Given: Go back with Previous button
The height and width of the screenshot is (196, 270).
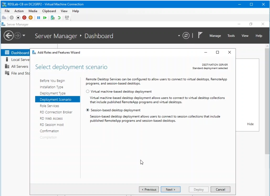Looking at the screenshot, I should pos(149,189).
